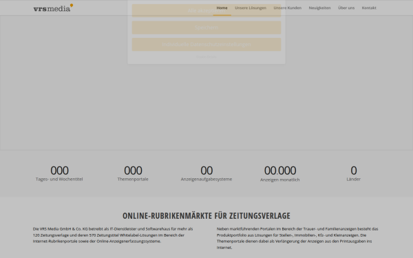The image size is (413, 258).
Task: Click the vrsmedia logo
Action: click(53, 8)
